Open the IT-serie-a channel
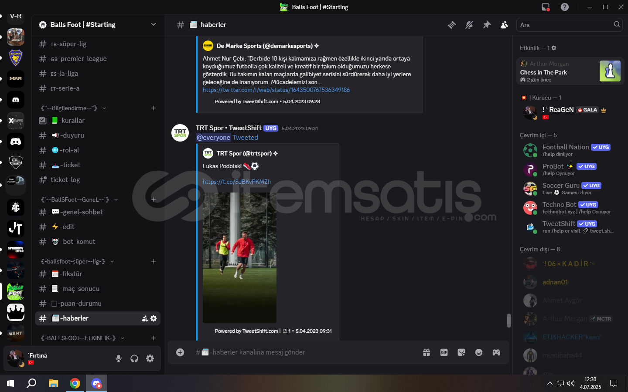Viewport: 628px width, 392px height. coord(98,88)
